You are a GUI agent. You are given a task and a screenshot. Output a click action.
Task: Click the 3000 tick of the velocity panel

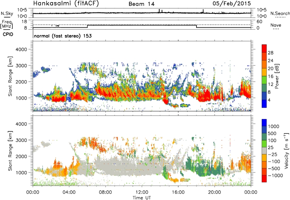click(x=21, y=140)
